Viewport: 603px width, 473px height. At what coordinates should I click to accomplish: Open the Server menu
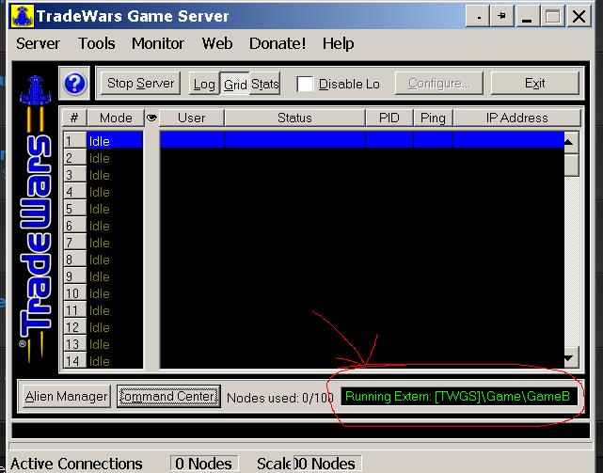coord(38,43)
